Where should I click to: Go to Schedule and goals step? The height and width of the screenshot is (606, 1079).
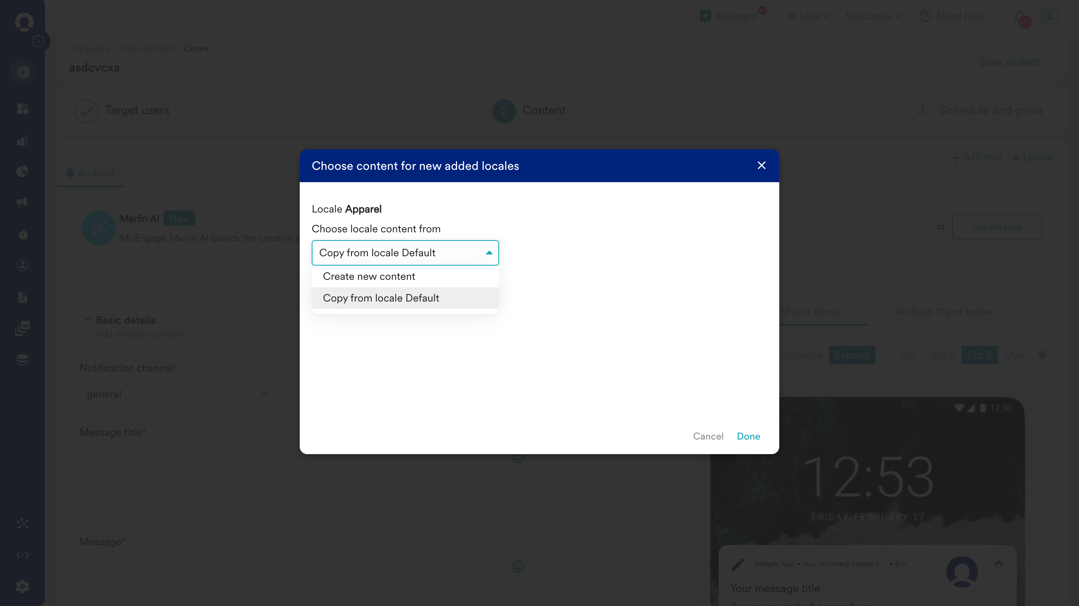pyautogui.click(x=976, y=110)
